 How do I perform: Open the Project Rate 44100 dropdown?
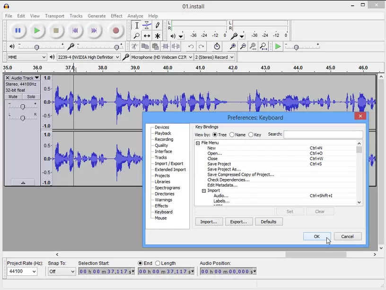click(22, 271)
